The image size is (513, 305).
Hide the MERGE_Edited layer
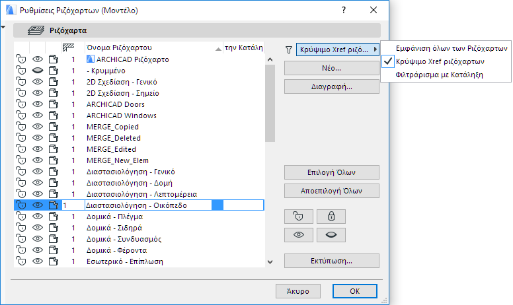tap(38, 149)
